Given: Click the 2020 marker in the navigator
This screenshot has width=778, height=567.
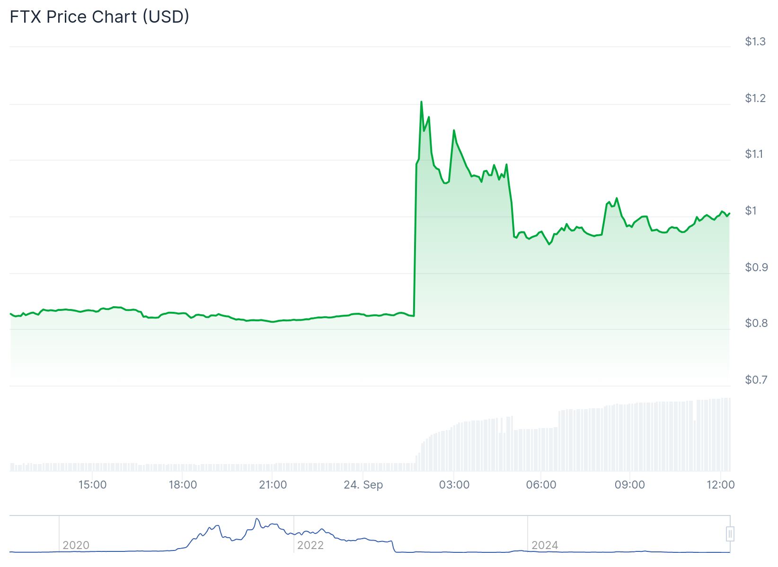Looking at the screenshot, I should tap(76, 545).
